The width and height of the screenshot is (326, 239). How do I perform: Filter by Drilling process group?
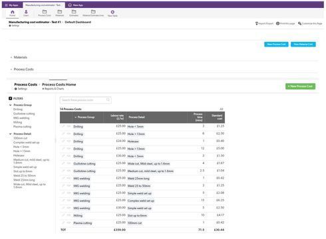coord(18,110)
